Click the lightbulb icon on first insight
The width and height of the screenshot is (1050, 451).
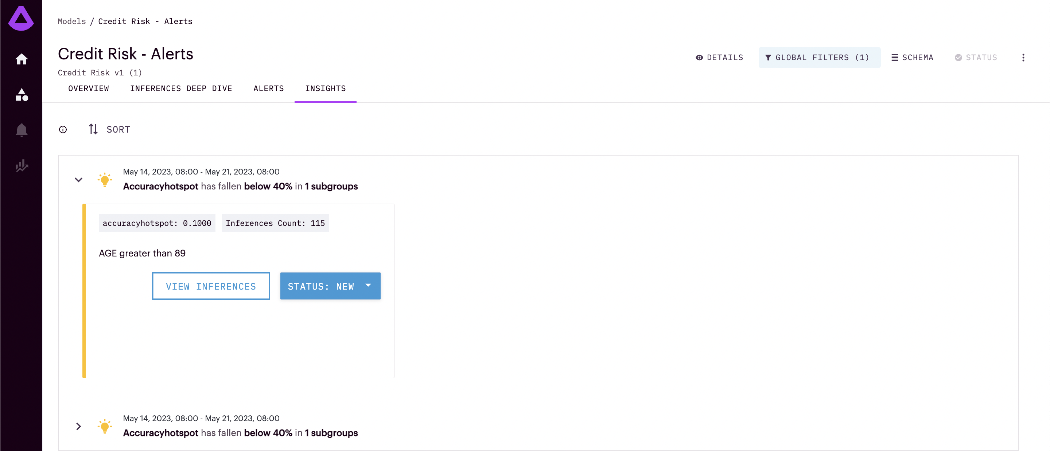(105, 180)
